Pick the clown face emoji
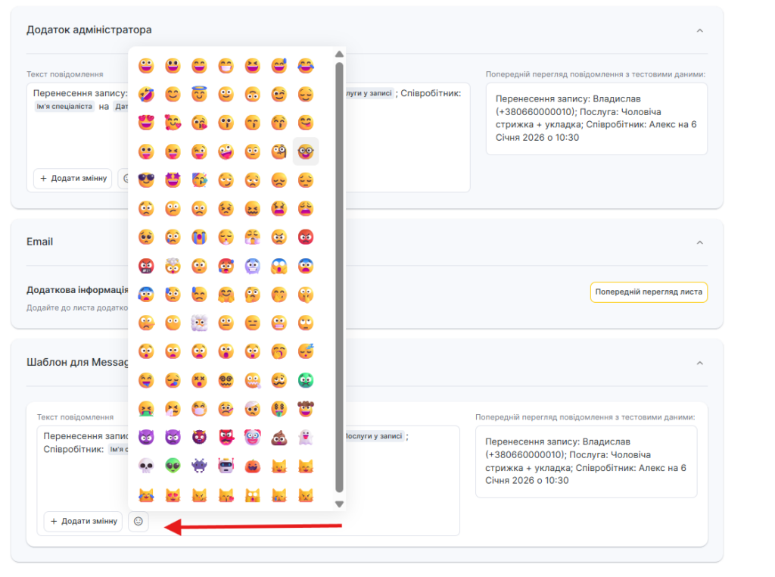Screen dimensions: 775x577 pyautogui.click(x=253, y=437)
